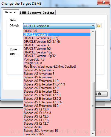Screen dimensions: 111x137
Task: Choose Sybase AS Anywhere 9
Action: pos(57,77)
